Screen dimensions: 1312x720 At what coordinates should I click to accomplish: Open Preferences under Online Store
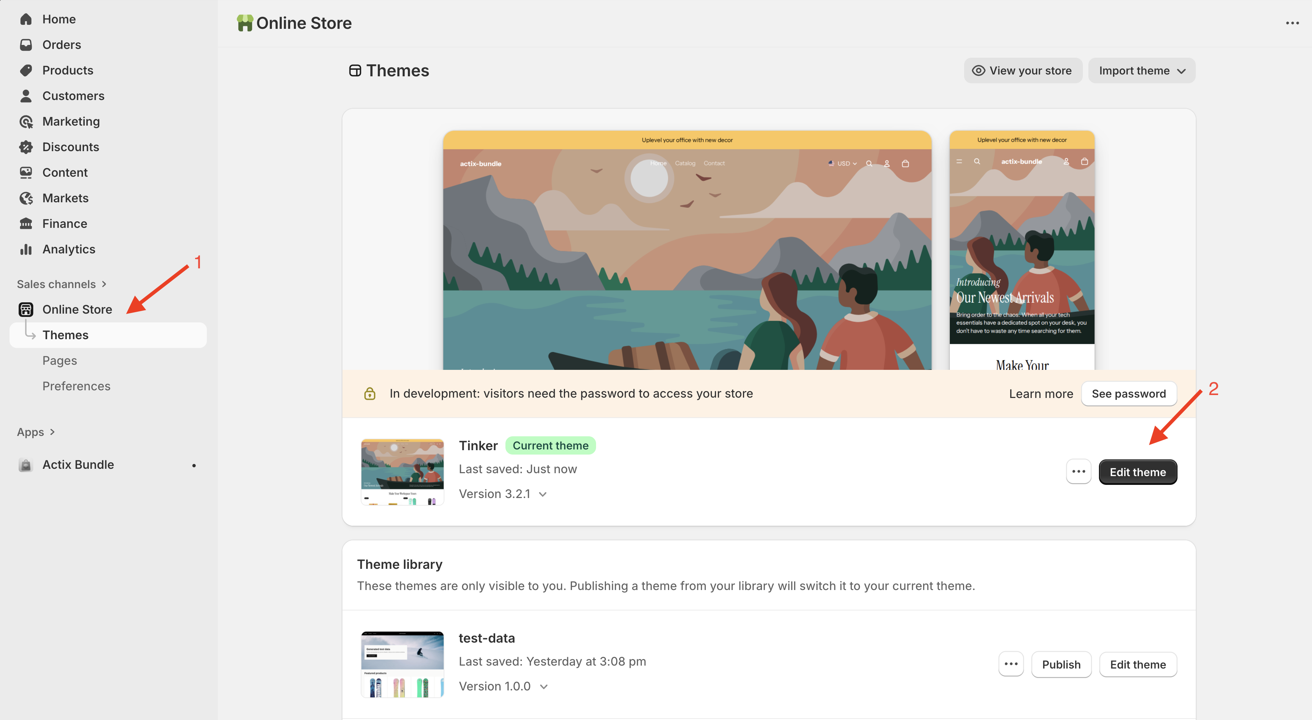(76, 386)
